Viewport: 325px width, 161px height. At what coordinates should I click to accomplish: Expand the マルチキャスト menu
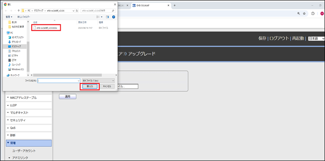click(x=28, y=113)
